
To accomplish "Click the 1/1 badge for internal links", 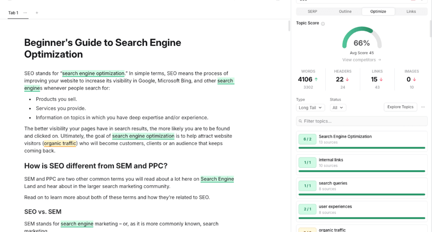I will coord(307,163).
